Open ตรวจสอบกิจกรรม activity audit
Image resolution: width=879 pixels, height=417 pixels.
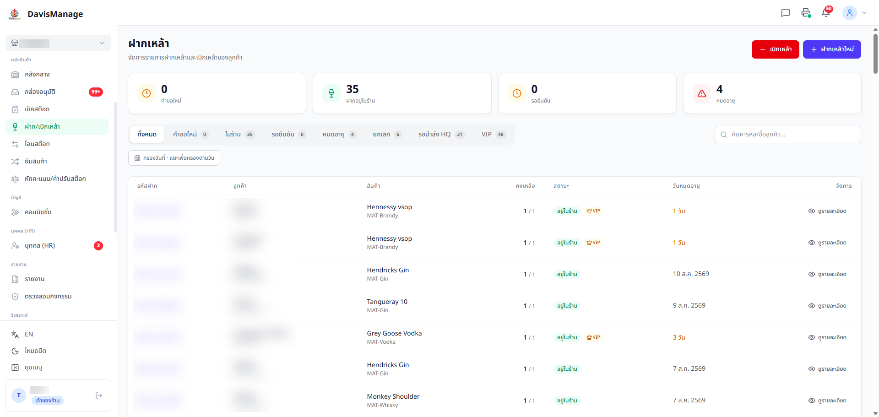click(57, 296)
